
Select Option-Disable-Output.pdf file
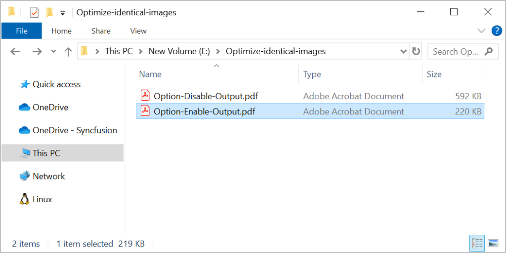(206, 96)
